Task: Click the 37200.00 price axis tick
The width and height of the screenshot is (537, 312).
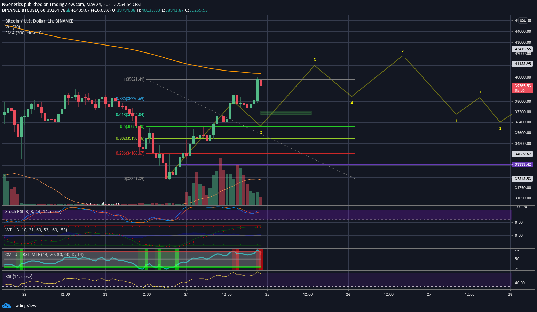Action: pos(523,112)
